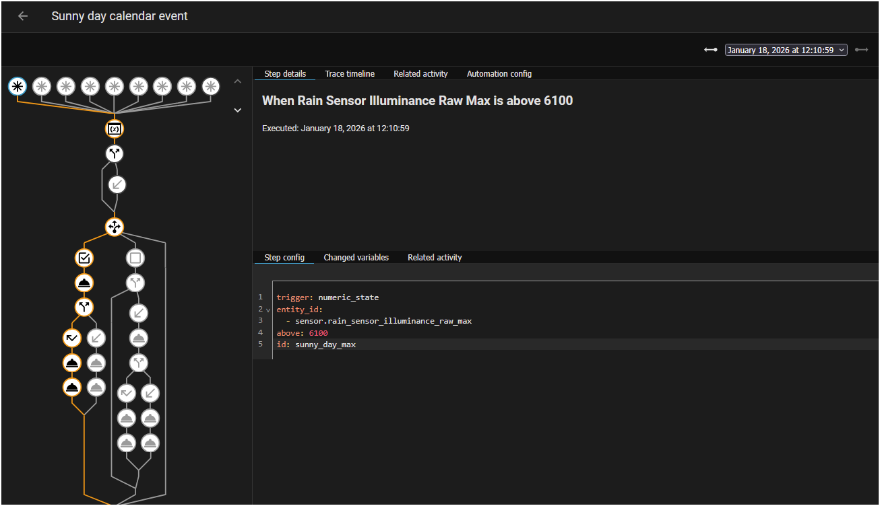Click the orange checked condition node
Screen dimensions: 880x506
(84, 258)
